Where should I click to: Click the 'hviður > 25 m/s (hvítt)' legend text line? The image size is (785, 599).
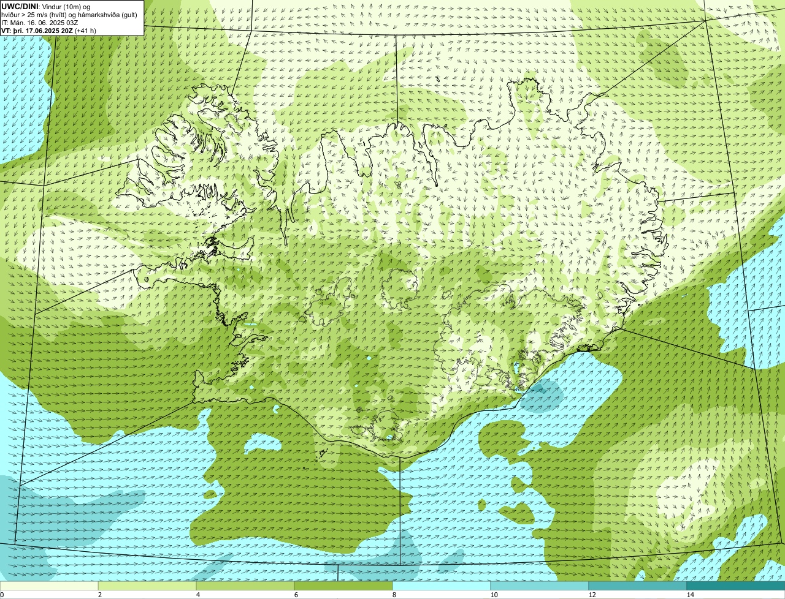(x=69, y=14)
